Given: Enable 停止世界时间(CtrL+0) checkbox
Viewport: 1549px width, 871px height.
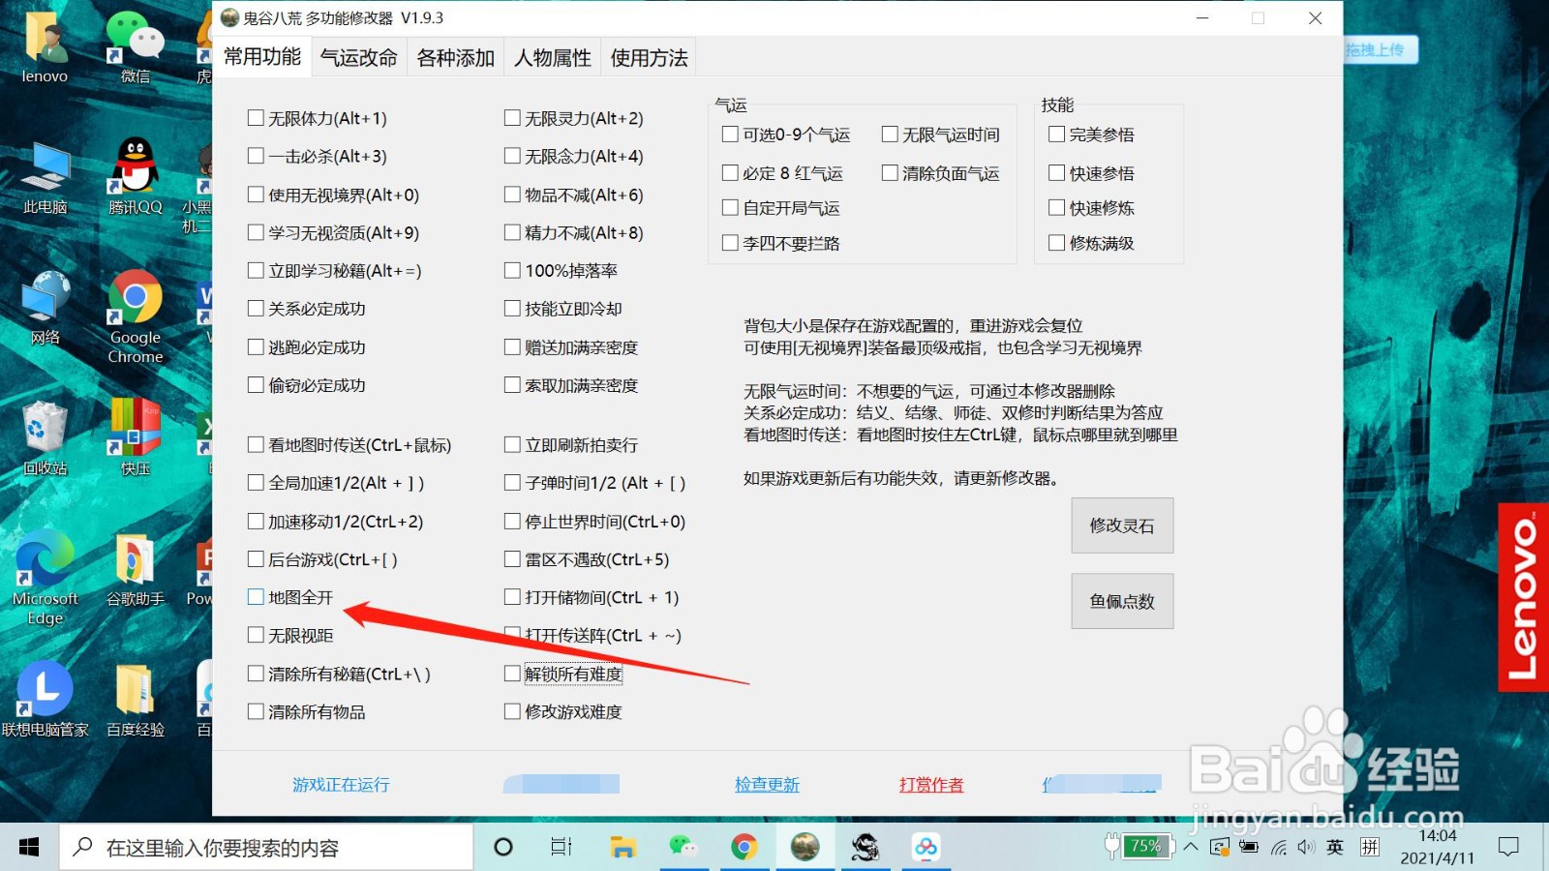Looking at the screenshot, I should [512, 522].
